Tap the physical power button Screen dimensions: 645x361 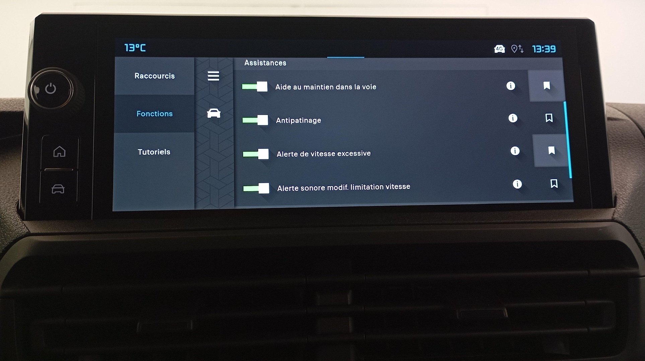coord(51,89)
